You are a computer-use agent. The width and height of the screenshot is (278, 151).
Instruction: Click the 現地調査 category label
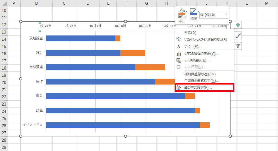coord(36,38)
